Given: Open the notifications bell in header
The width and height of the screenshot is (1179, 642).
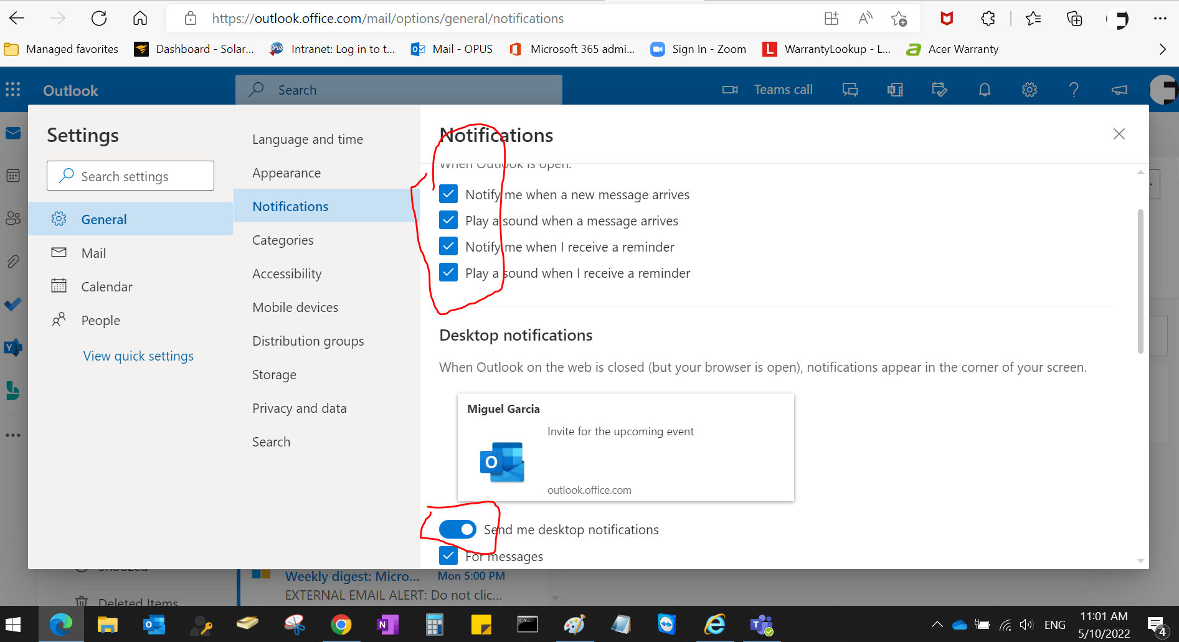Looking at the screenshot, I should (x=985, y=90).
